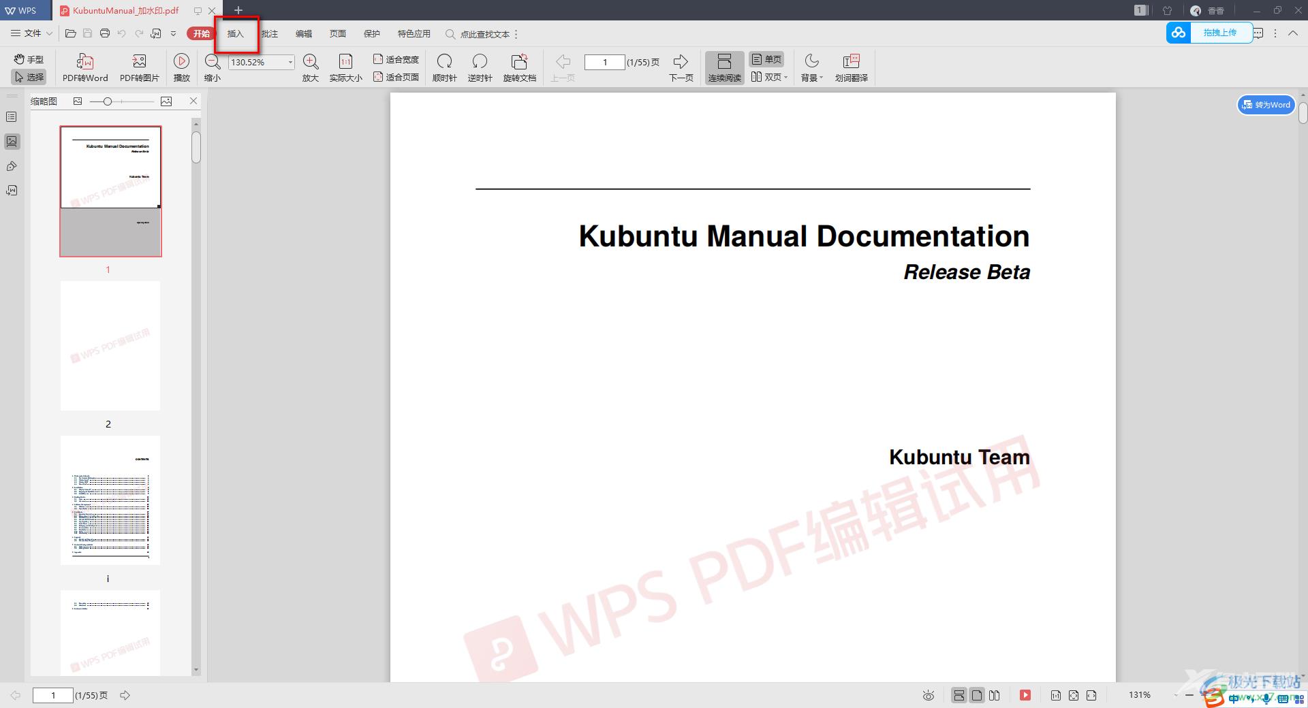Open the 保护 (Protect) tab
Image resolution: width=1308 pixels, height=708 pixels.
[x=372, y=33]
